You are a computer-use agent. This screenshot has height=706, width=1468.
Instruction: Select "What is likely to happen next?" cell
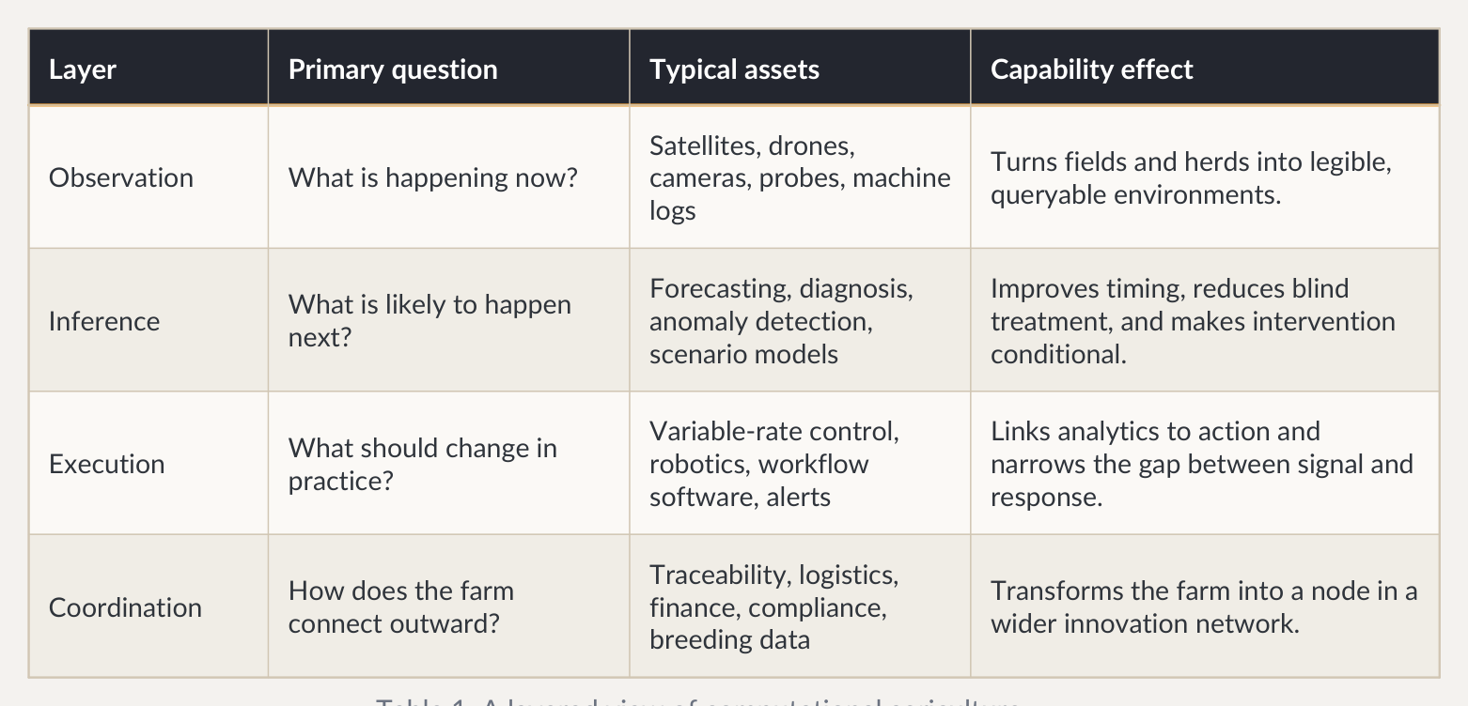point(429,321)
